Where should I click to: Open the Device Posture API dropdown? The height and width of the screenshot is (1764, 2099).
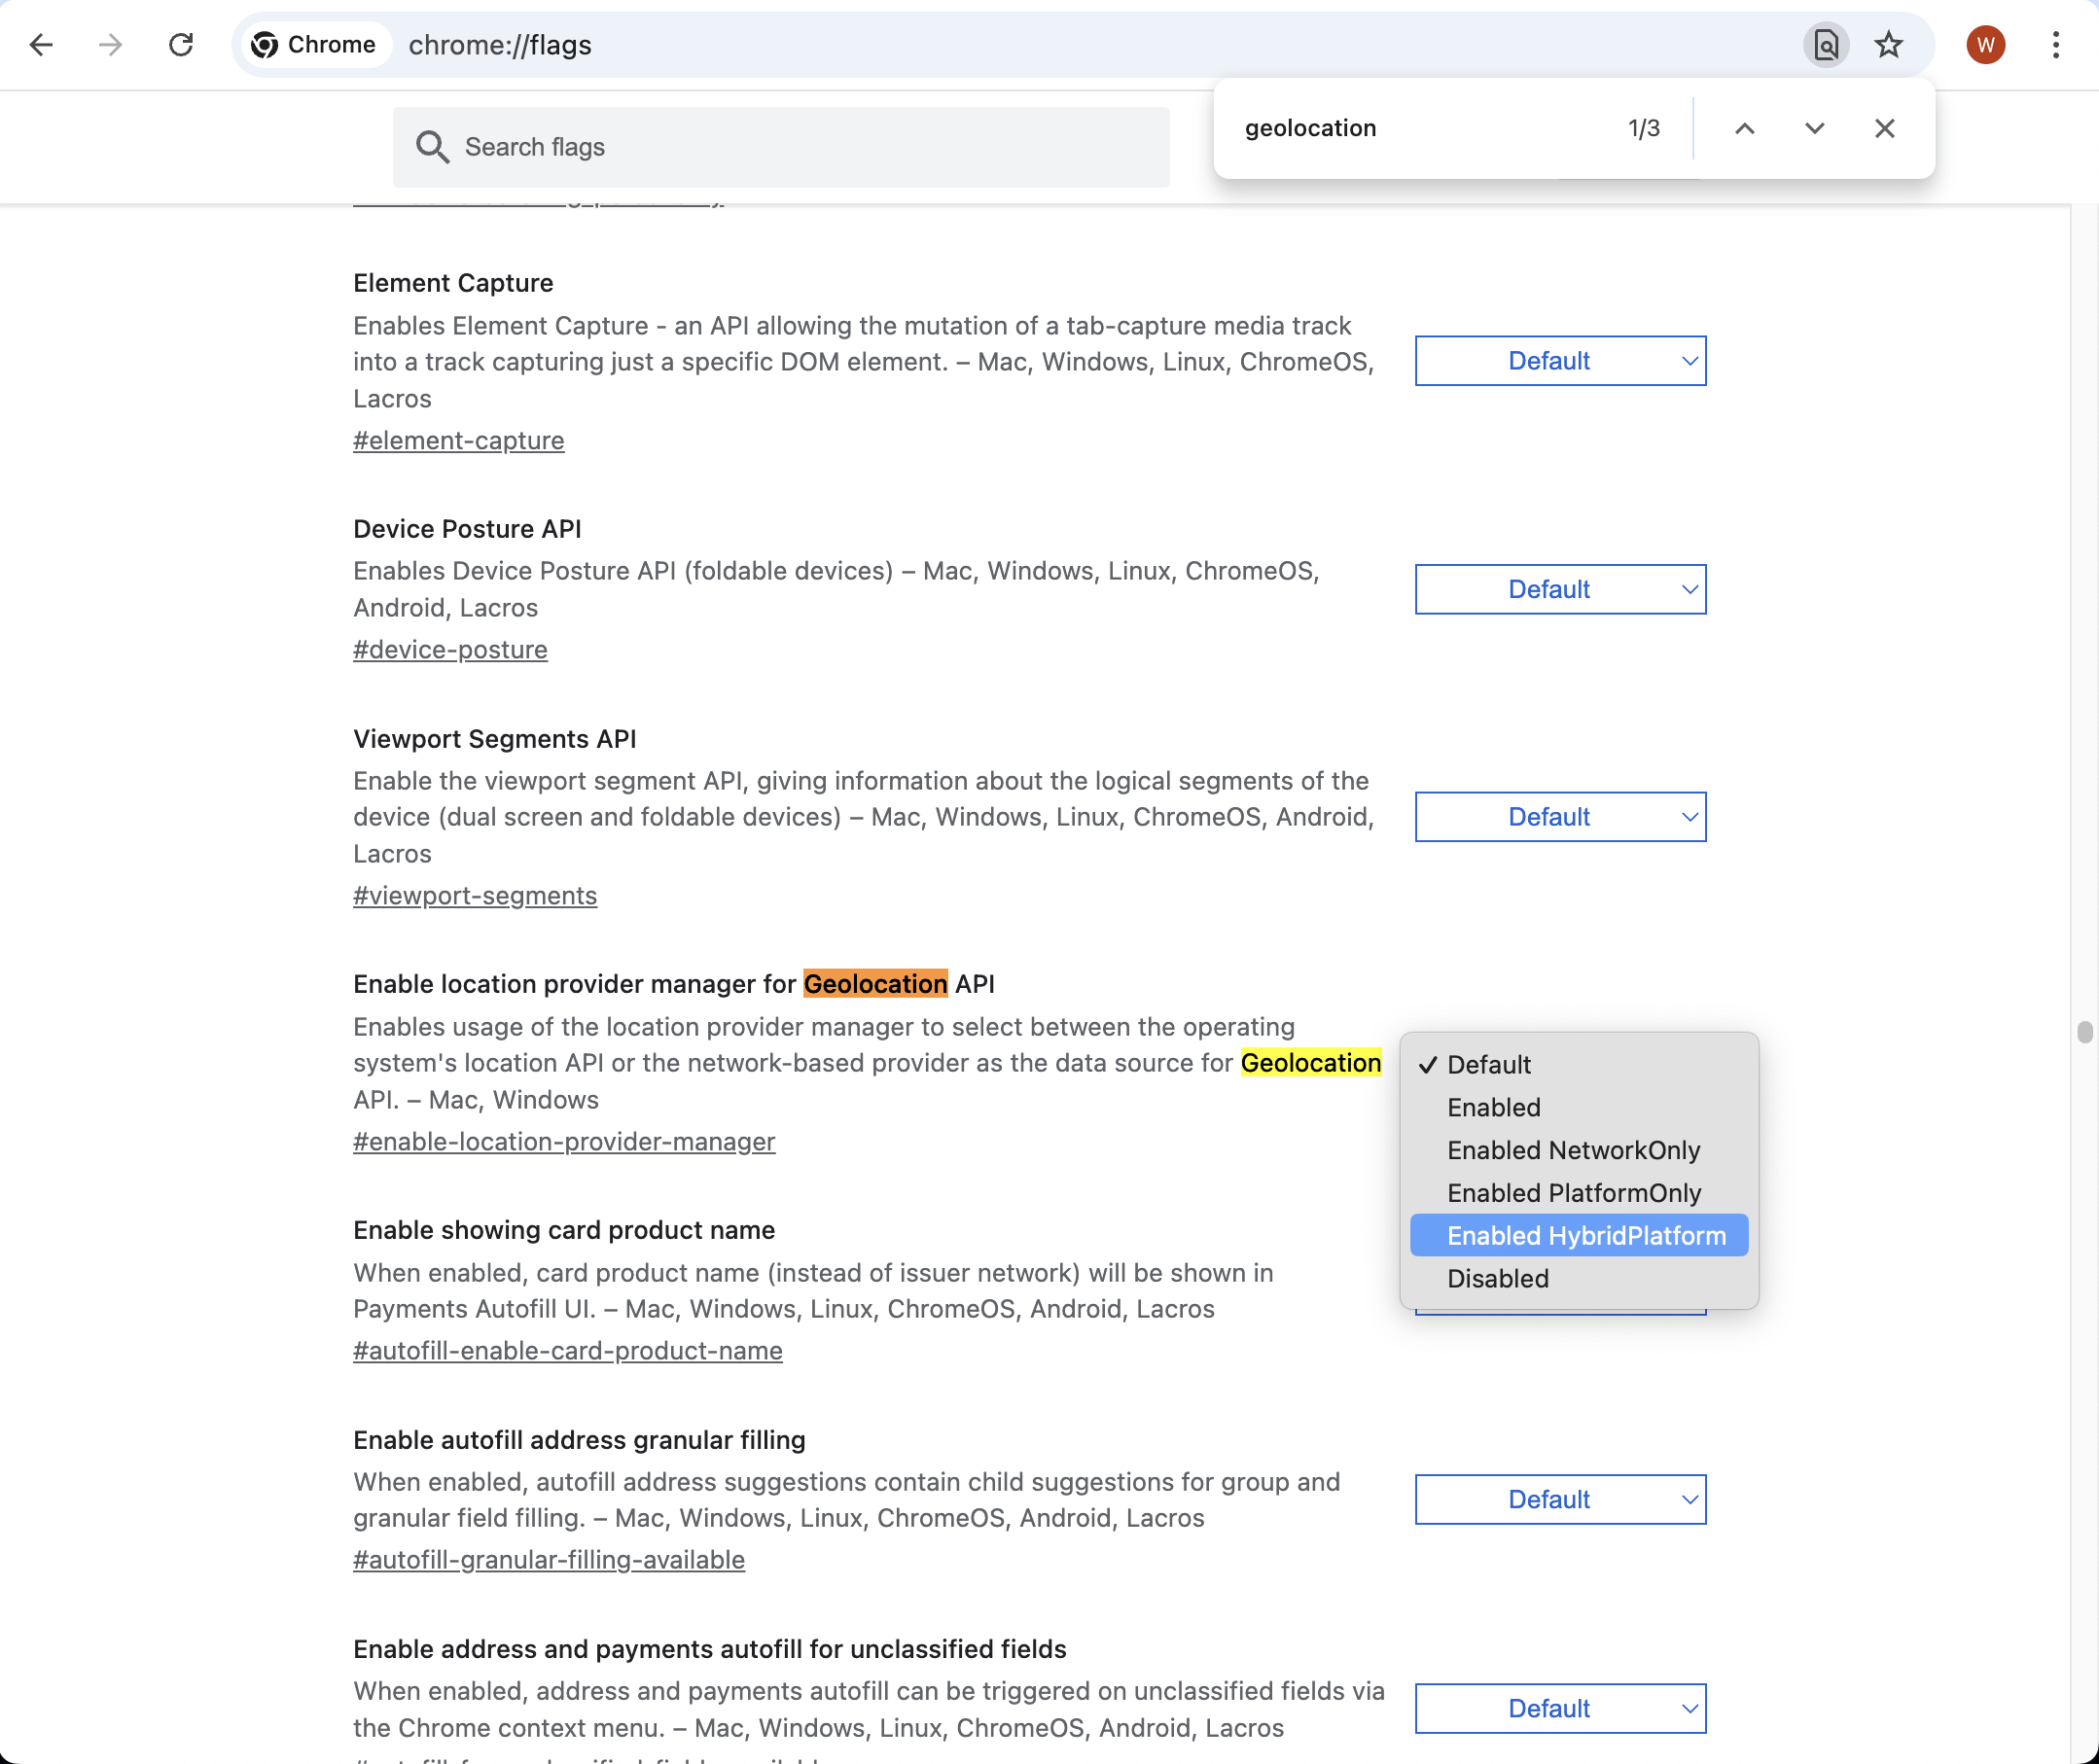coord(1560,589)
